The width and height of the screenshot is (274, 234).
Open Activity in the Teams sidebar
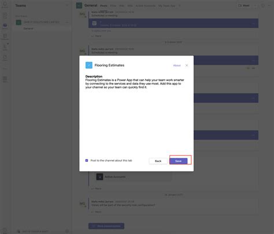pyautogui.click(x=5, y=5)
